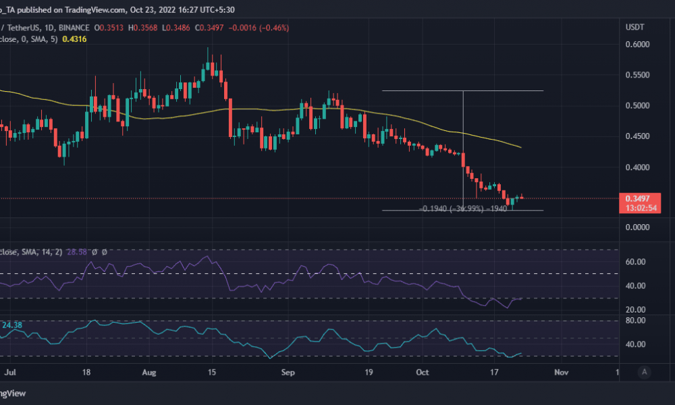Click the lower indicator value 24.38
Screen dimensions: 675x405
point(12,325)
